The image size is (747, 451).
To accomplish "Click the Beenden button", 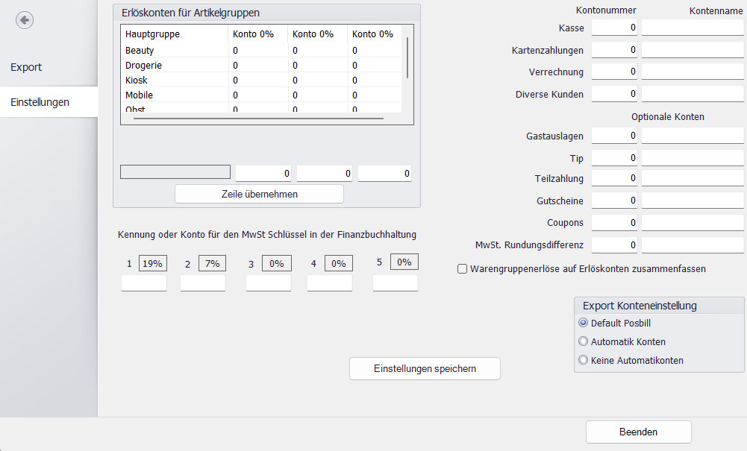I will click(x=638, y=432).
